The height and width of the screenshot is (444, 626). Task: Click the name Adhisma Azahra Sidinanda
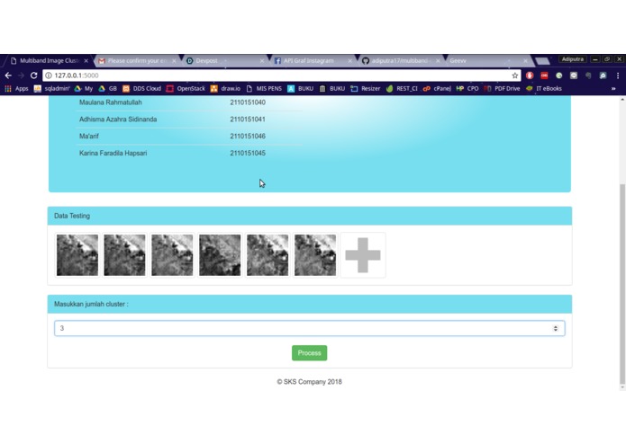pyautogui.click(x=118, y=119)
